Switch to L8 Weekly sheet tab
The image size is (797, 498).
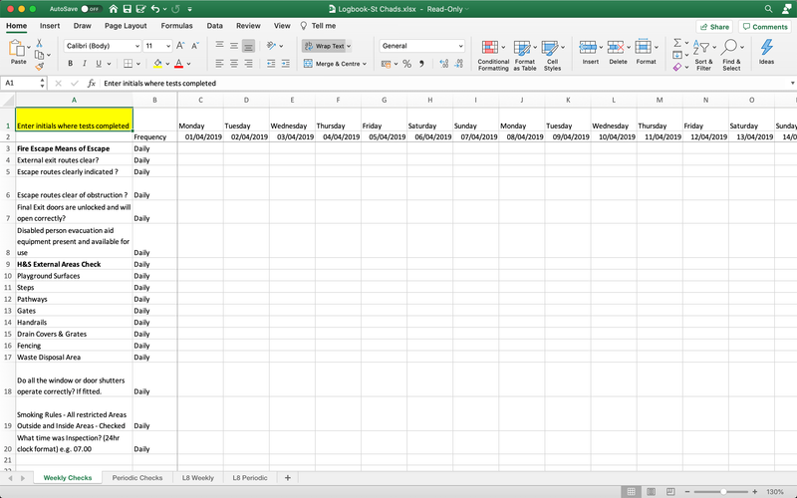pyautogui.click(x=197, y=478)
